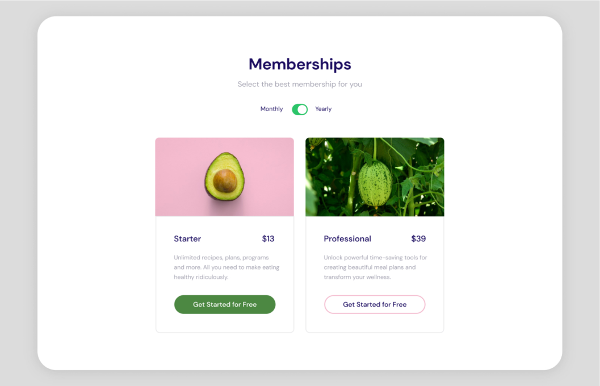600x386 pixels.
Task: Click the gray backdrop outside the white panel
Action: point(17,193)
